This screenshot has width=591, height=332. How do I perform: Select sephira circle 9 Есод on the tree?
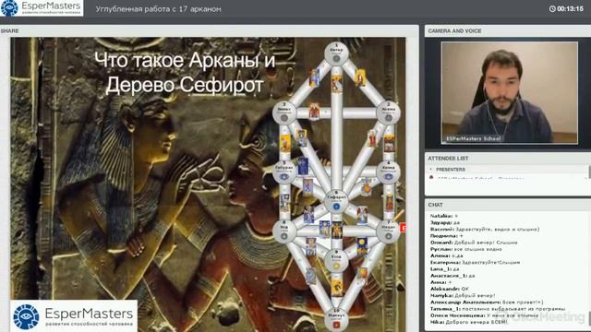point(336,260)
